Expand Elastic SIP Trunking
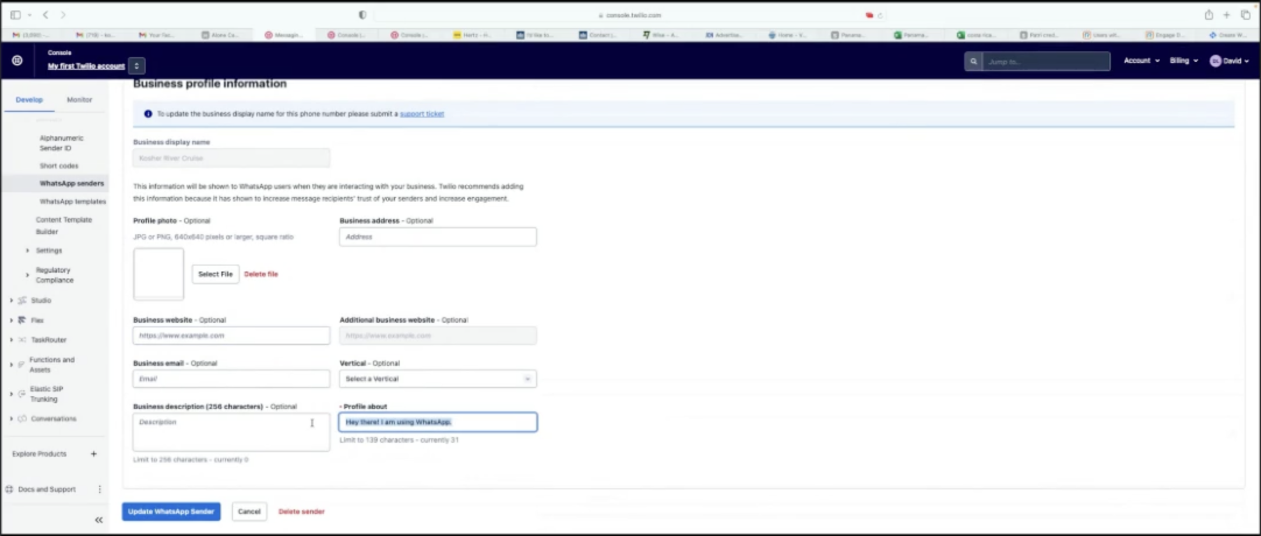Viewport: 1261px width, 536px height. click(x=11, y=394)
